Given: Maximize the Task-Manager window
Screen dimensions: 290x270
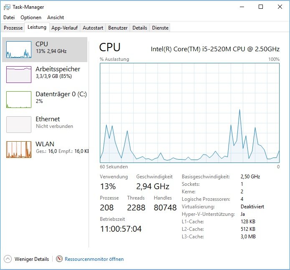Looking at the screenshot, I should coord(261,7).
